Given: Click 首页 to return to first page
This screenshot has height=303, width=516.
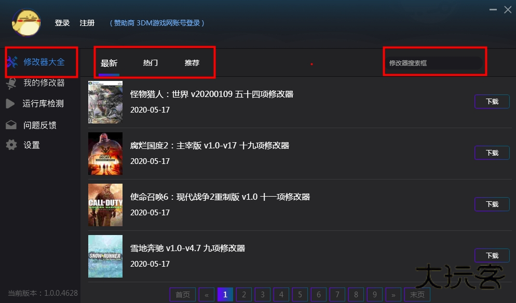Looking at the screenshot, I should (182, 294).
